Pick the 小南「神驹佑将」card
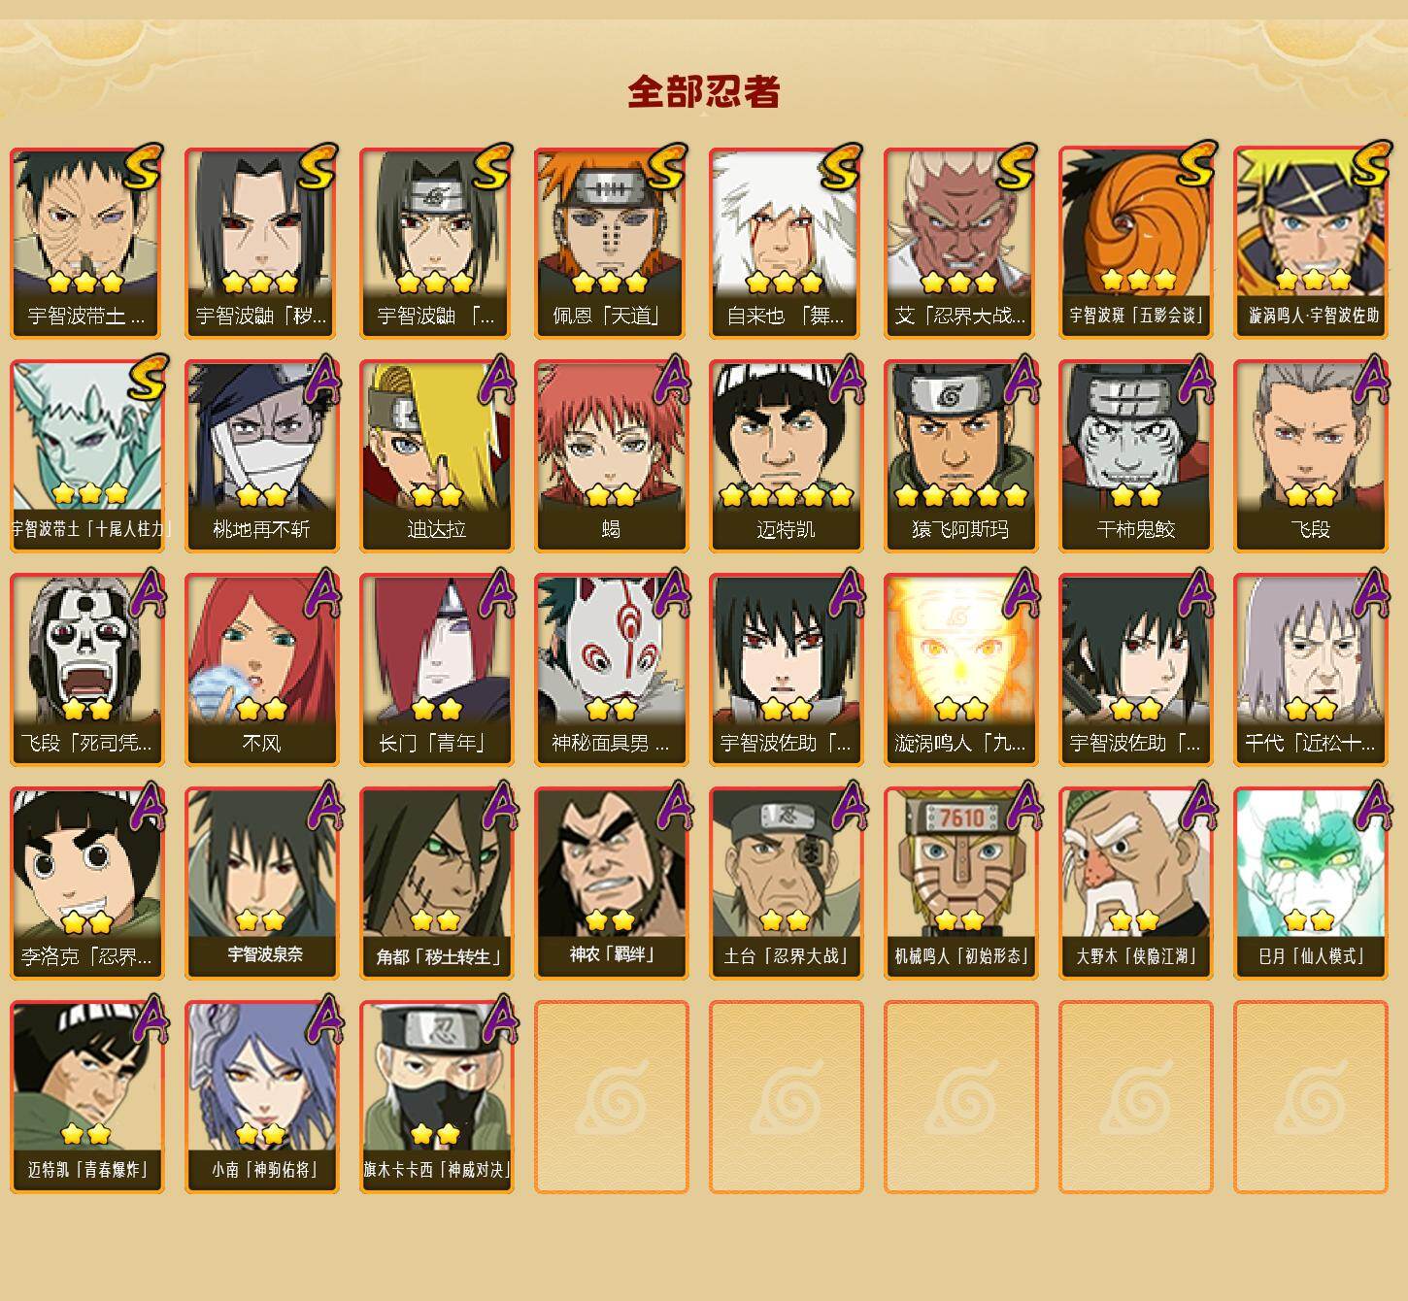 click(x=261, y=1097)
